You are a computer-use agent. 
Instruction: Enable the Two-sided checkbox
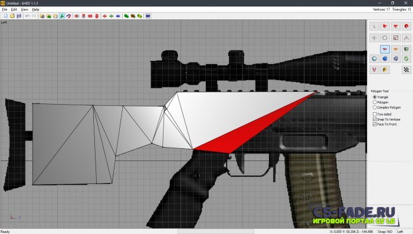coord(375,114)
